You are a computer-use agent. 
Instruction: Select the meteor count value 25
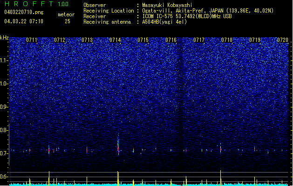[68, 21]
